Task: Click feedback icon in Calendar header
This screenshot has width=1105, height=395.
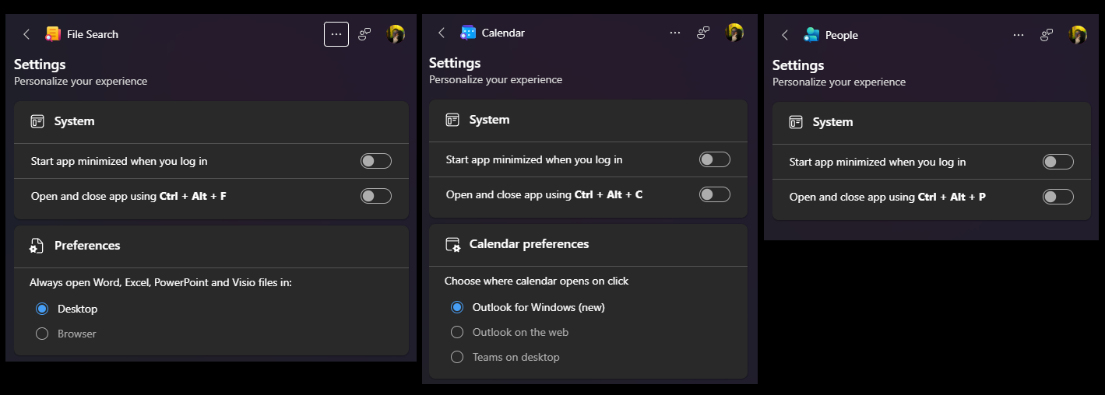Action: coord(703,33)
